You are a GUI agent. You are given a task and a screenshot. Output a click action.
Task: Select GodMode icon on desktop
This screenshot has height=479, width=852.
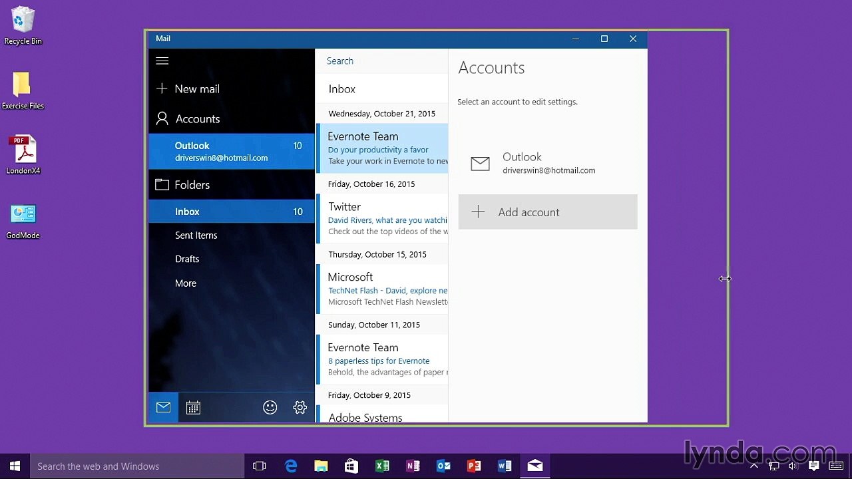[x=23, y=221]
